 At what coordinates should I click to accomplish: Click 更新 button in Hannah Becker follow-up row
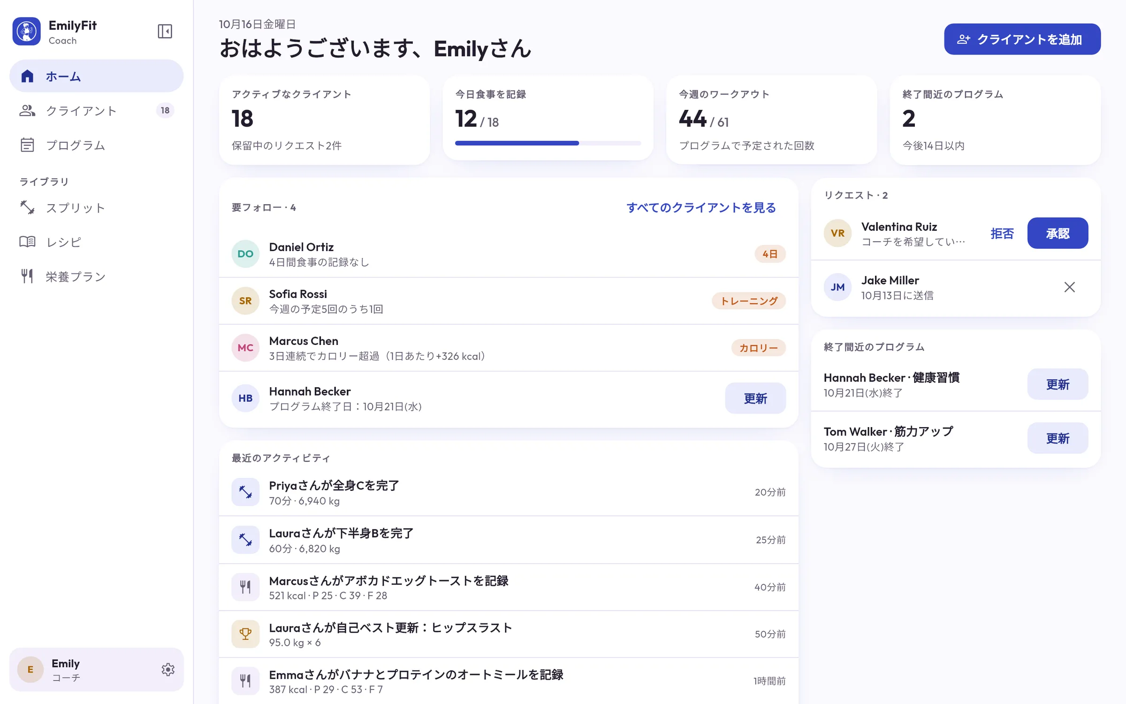[755, 398]
